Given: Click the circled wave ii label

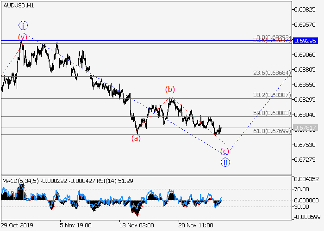Looking at the screenshot, I should [x=224, y=162].
